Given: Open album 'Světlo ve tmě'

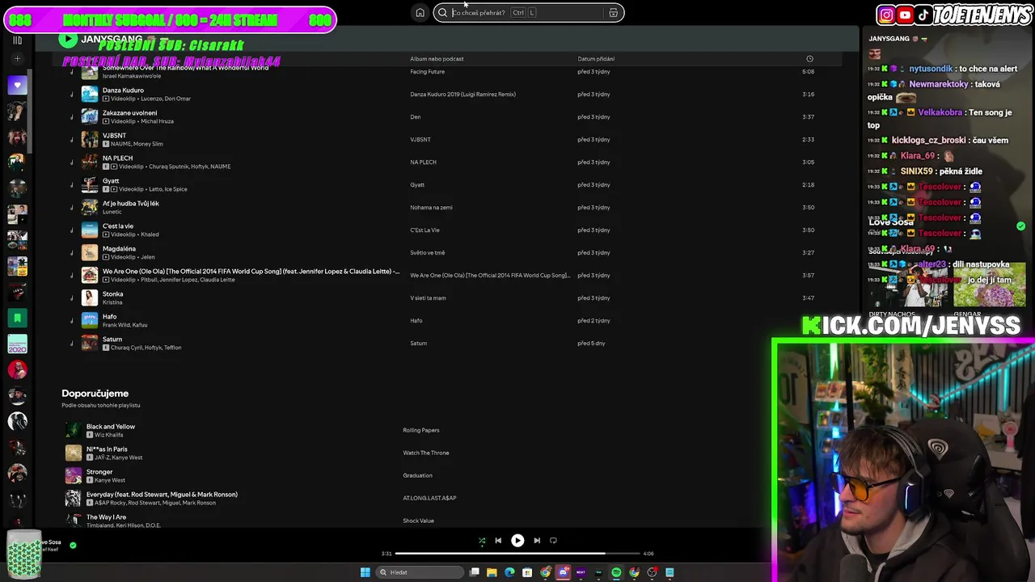Looking at the screenshot, I should pyautogui.click(x=427, y=253).
